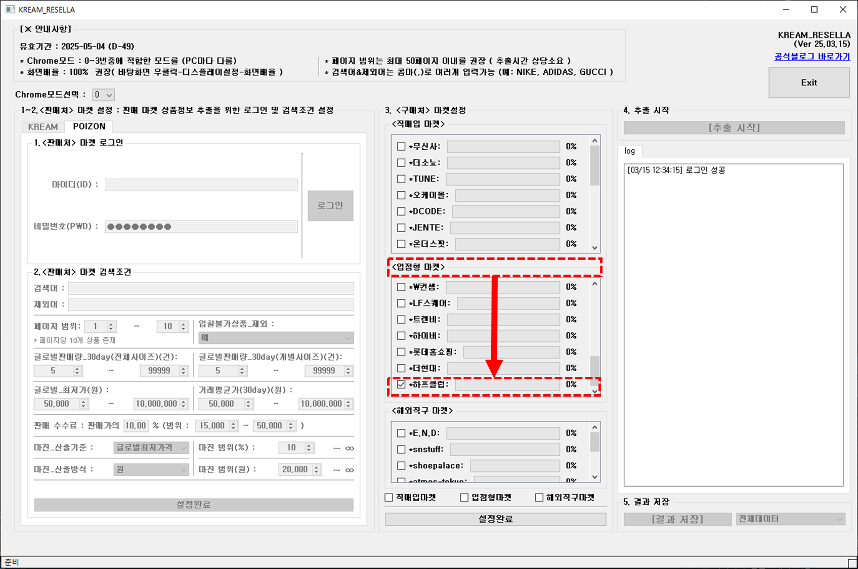Open the 마진_산출방식 dropdown
Image resolution: width=858 pixels, height=569 pixels.
tap(151, 470)
